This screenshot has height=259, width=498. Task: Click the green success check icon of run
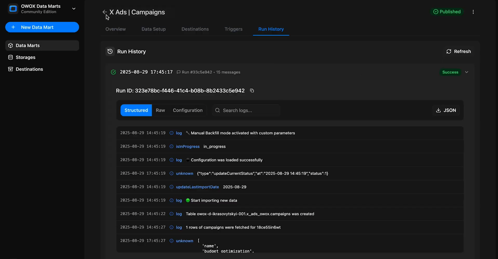(x=113, y=72)
